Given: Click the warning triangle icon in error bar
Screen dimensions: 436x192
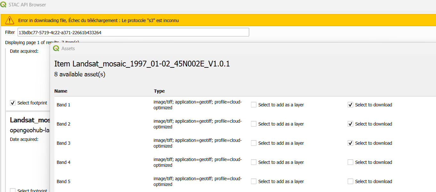Looking at the screenshot, I should click(10, 20).
